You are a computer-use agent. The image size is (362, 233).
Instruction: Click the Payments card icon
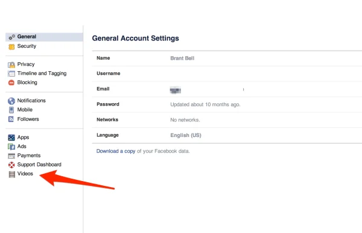(x=11, y=156)
